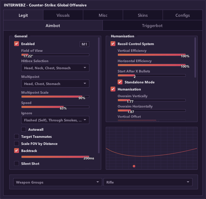
Task: Select the Triggerbot sub-tab
Action: pyautogui.click(x=152, y=25)
